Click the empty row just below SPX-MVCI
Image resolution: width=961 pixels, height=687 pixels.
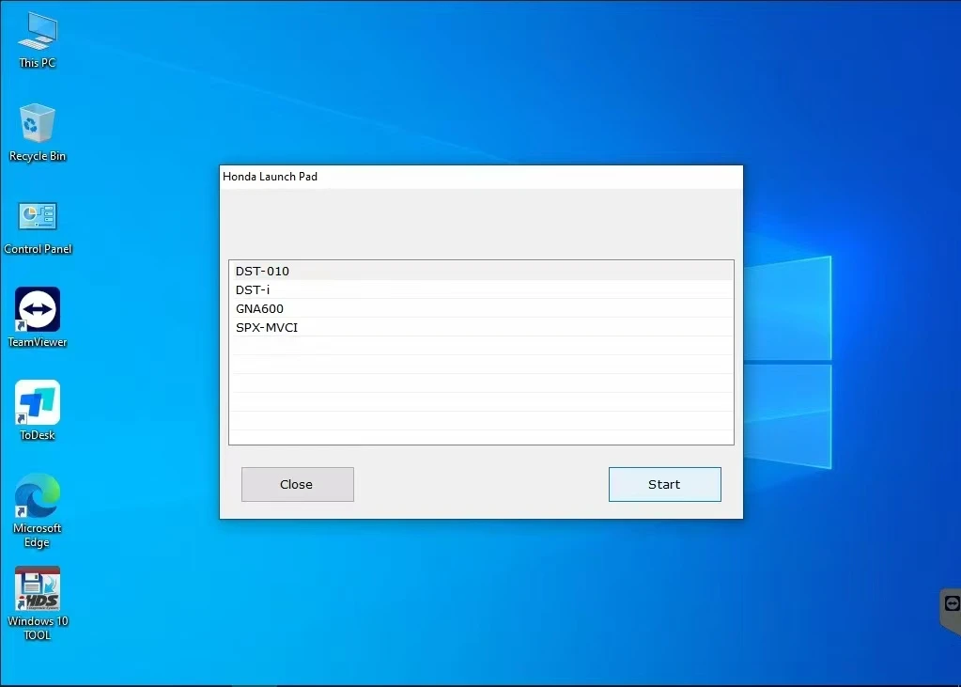coord(481,346)
